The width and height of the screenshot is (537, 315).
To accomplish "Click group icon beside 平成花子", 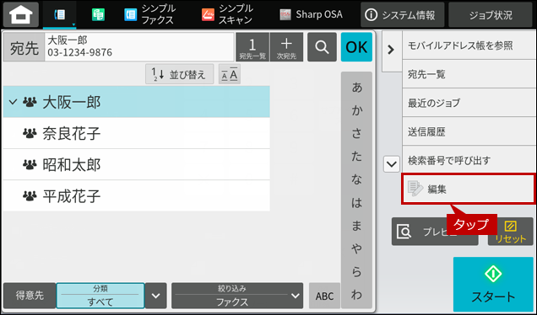I will point(30,195).
